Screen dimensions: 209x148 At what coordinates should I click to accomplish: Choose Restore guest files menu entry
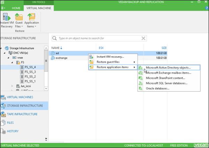coord(113,62)
